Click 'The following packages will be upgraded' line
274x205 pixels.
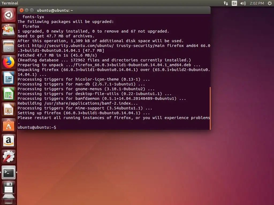[66, 22]
